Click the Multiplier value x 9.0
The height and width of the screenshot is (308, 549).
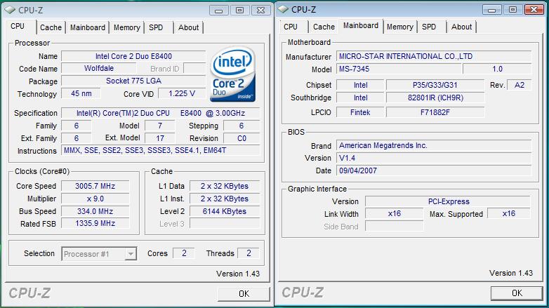point(95,199)
